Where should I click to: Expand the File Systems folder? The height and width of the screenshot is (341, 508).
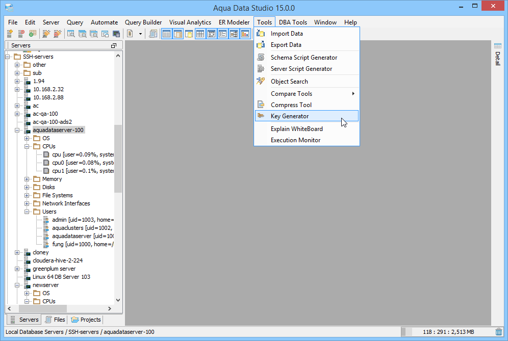point(27,195)
